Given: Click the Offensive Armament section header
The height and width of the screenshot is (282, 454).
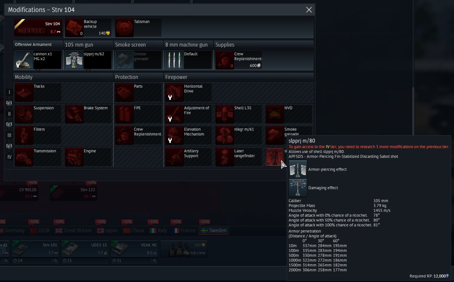Looking at the screenshot, I should click(38, 45).
